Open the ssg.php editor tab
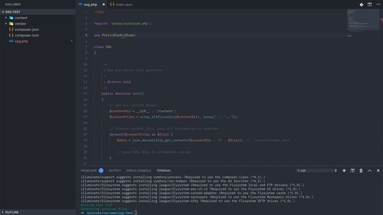The width and height of the screenshot is (383, 215). point(90,4)
